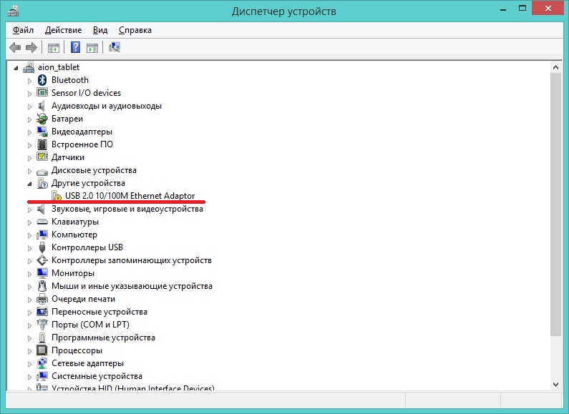
Task: Click the Встроенное ПО firmware icon
Action: 42,144
